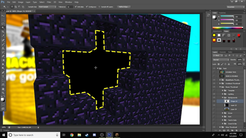
Task: Toggle Contiguous checkbox
Action: click(x=87, y=7)
